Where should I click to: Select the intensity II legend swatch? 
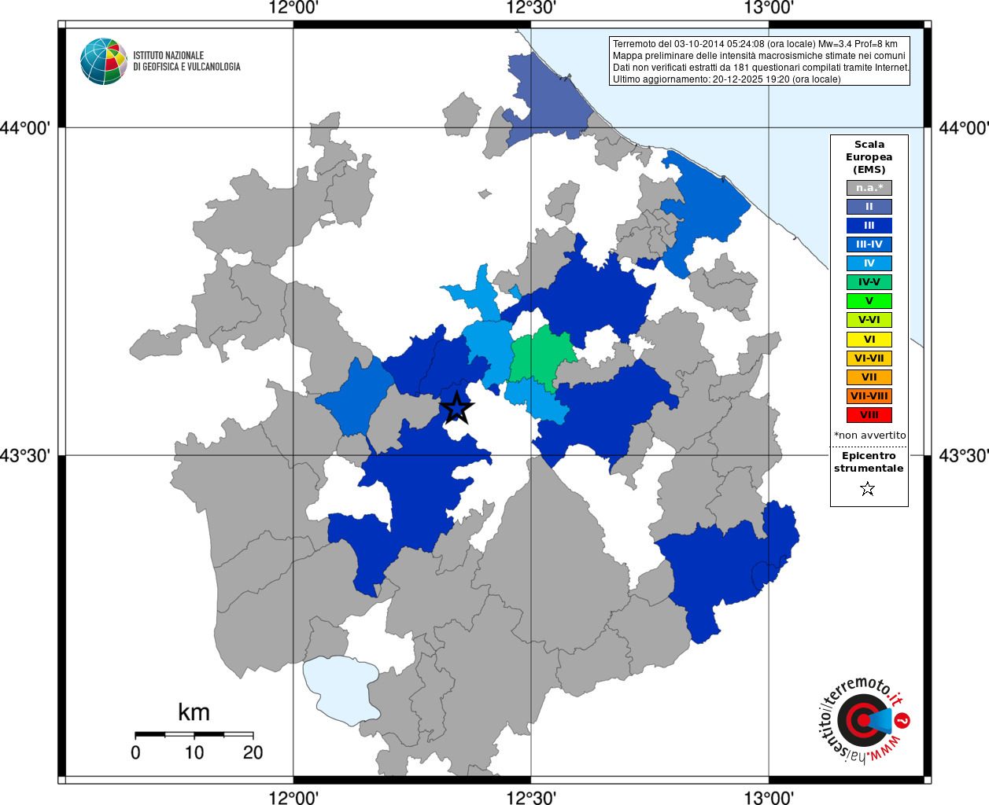(869, 207)
